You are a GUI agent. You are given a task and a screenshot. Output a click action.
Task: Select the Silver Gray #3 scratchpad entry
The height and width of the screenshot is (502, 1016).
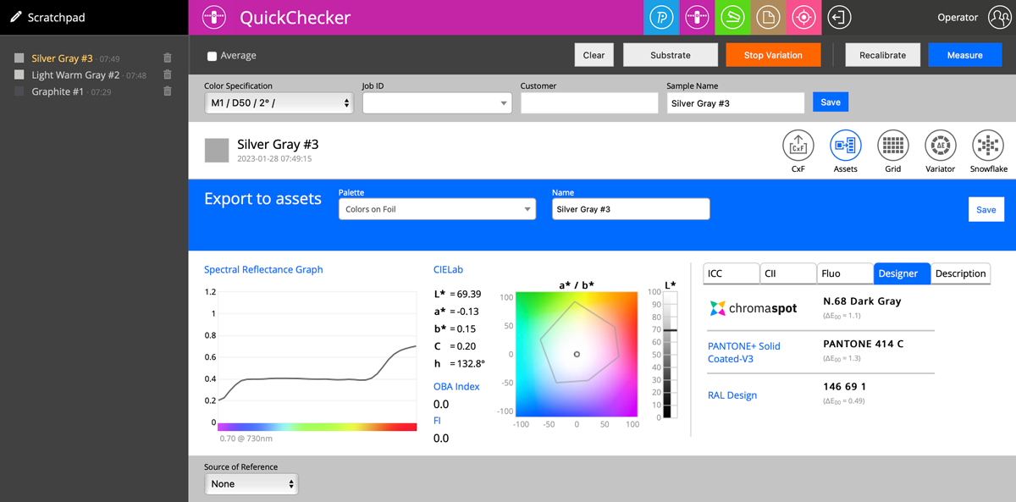pos(62,58)
